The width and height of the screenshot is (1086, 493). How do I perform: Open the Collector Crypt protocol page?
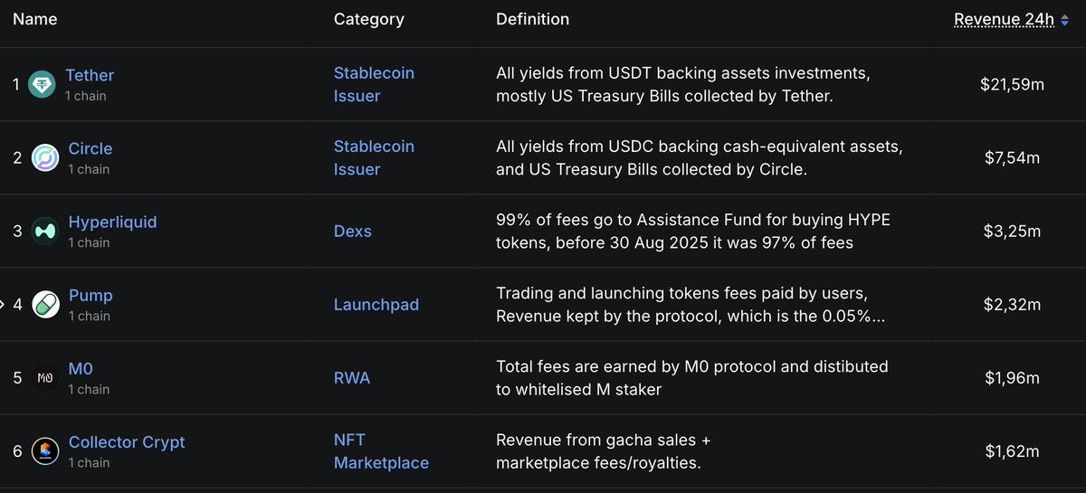pos(127,442)
